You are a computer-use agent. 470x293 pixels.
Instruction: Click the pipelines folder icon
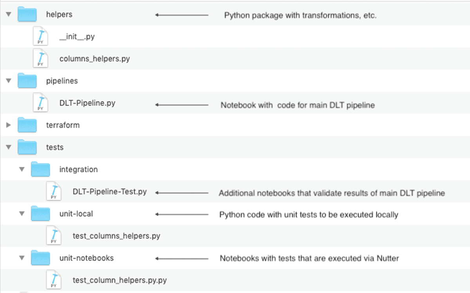click(x=27, y=81)
